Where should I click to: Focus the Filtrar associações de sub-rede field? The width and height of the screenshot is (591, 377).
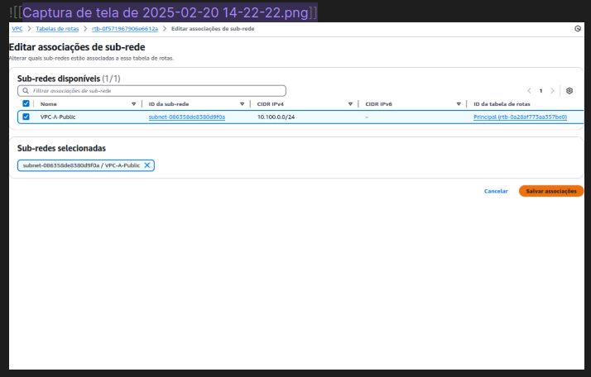157,91
